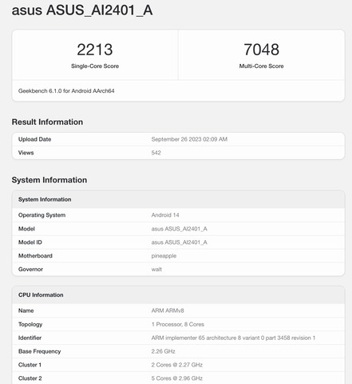Select the single-core score 2213
This screenshot has width=352, height=384.
pyautogui.click(x=95, y=50)
